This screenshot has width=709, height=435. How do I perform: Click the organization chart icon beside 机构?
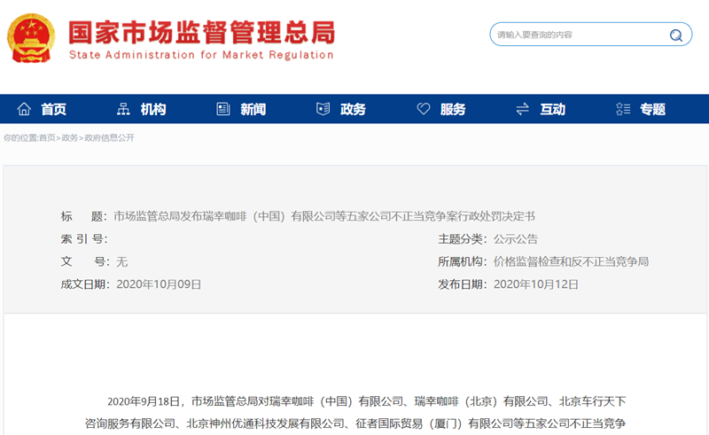(123, 109)
